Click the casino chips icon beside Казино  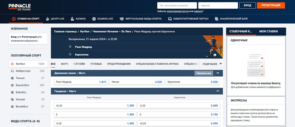click(x=72, y=19)
